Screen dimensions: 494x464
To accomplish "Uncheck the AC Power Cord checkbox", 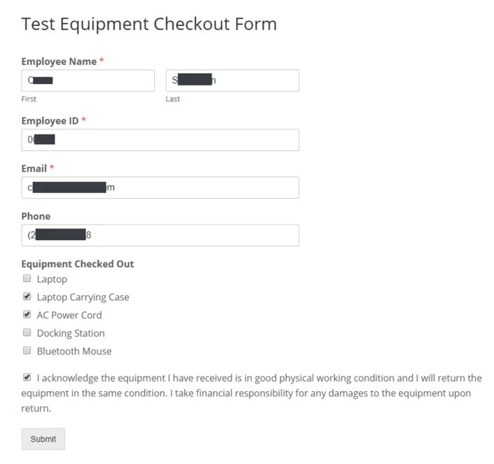I will coord(27,314).
